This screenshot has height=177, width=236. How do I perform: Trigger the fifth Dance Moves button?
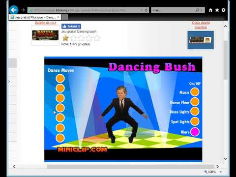(60, 118)
